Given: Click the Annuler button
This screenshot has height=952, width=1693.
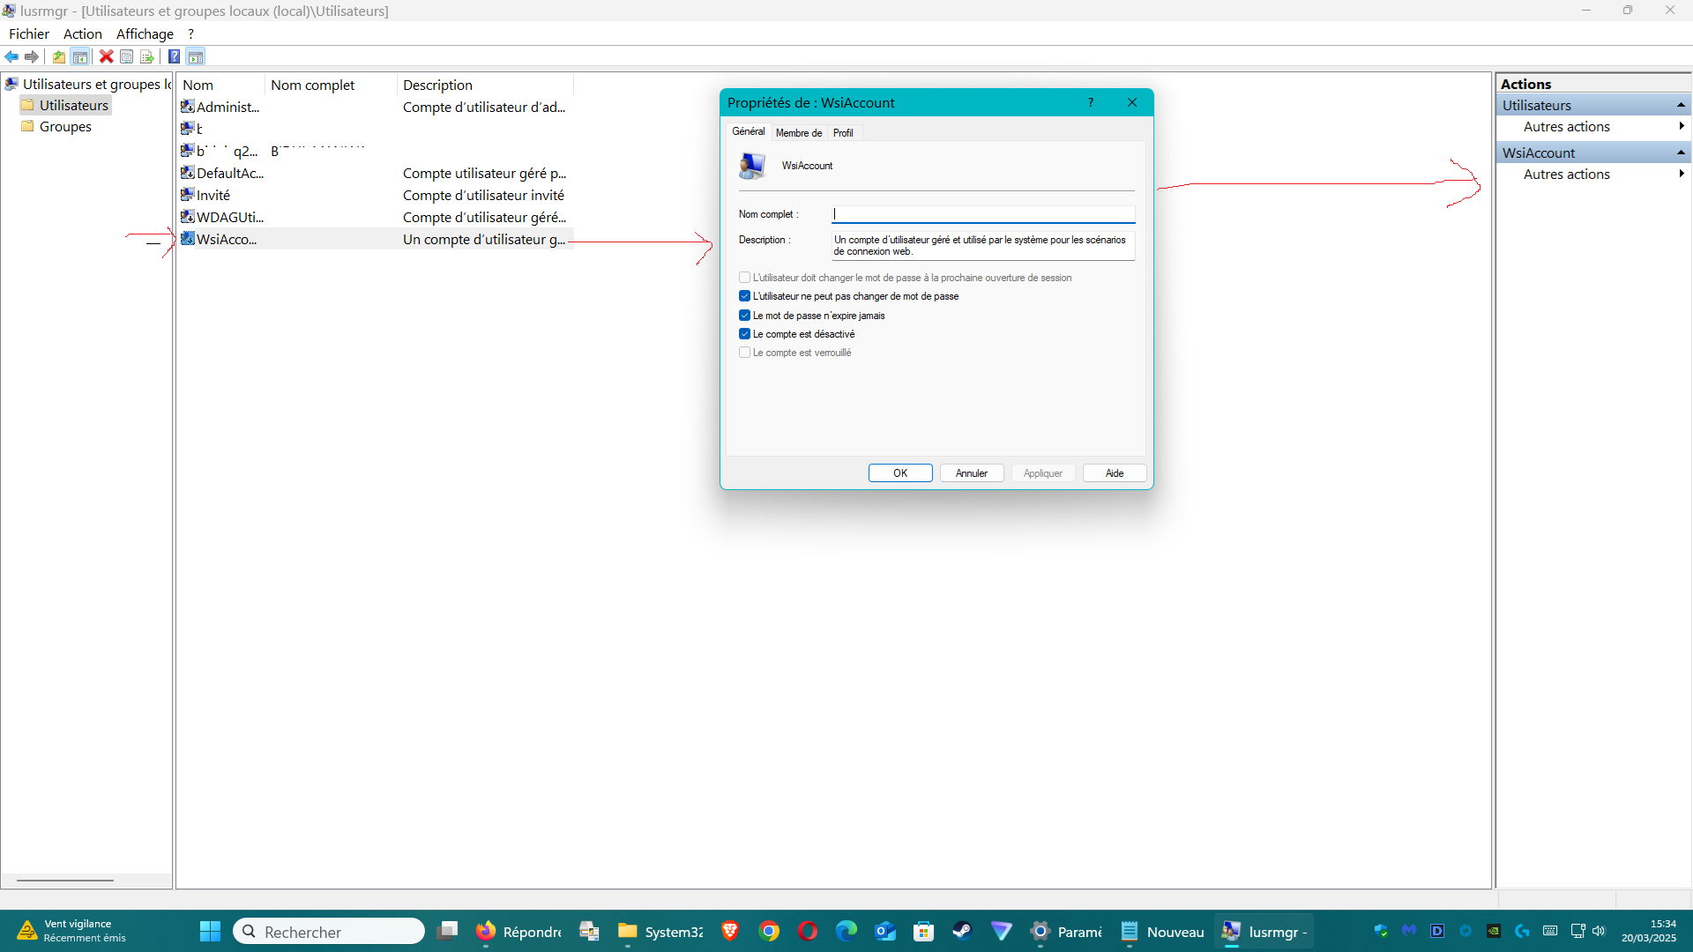Looking at the screenshot, I should point(971,473).
